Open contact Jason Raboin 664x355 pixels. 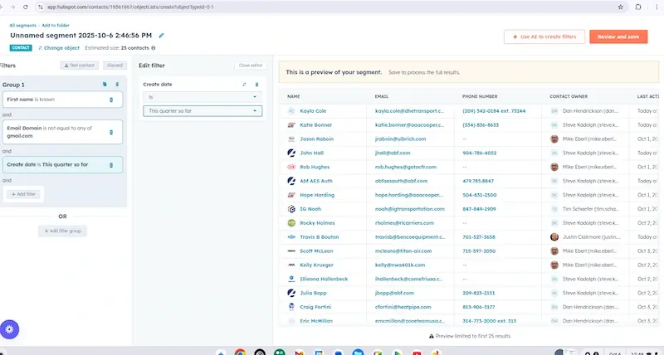click(317, 139)
